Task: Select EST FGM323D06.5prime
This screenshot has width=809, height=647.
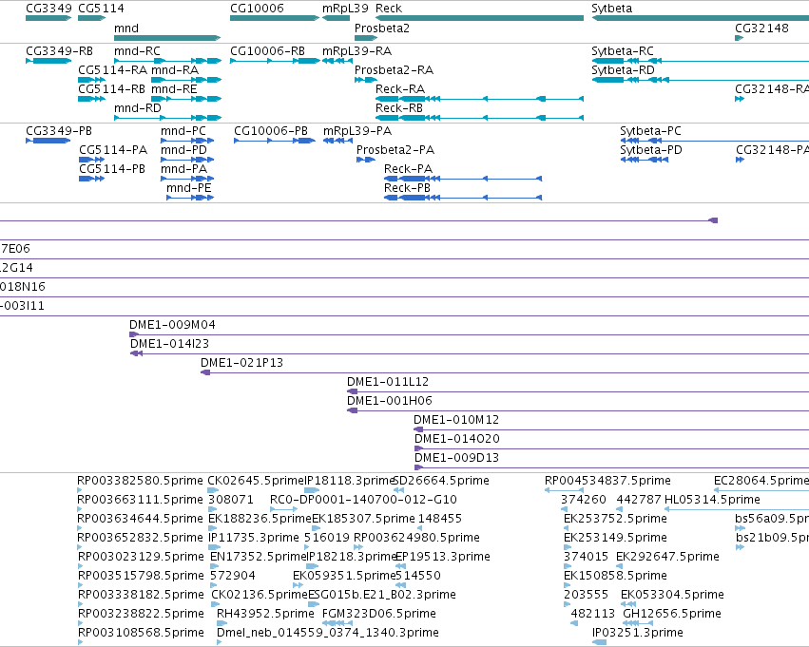Action: pyautogui.click(x=379, y=614)
